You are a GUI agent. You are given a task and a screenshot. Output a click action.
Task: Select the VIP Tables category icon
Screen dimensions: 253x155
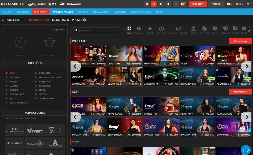(161, 30)
